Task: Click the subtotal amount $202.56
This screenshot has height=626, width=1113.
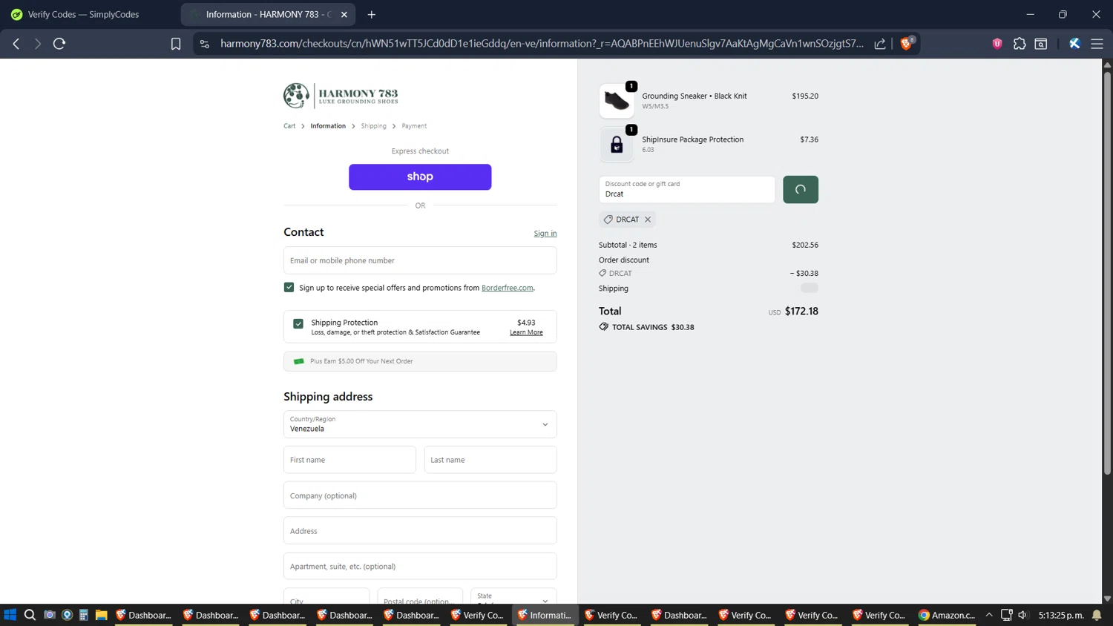Action: 805,245
